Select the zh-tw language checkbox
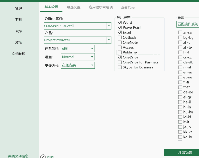 tap(180, 47)
